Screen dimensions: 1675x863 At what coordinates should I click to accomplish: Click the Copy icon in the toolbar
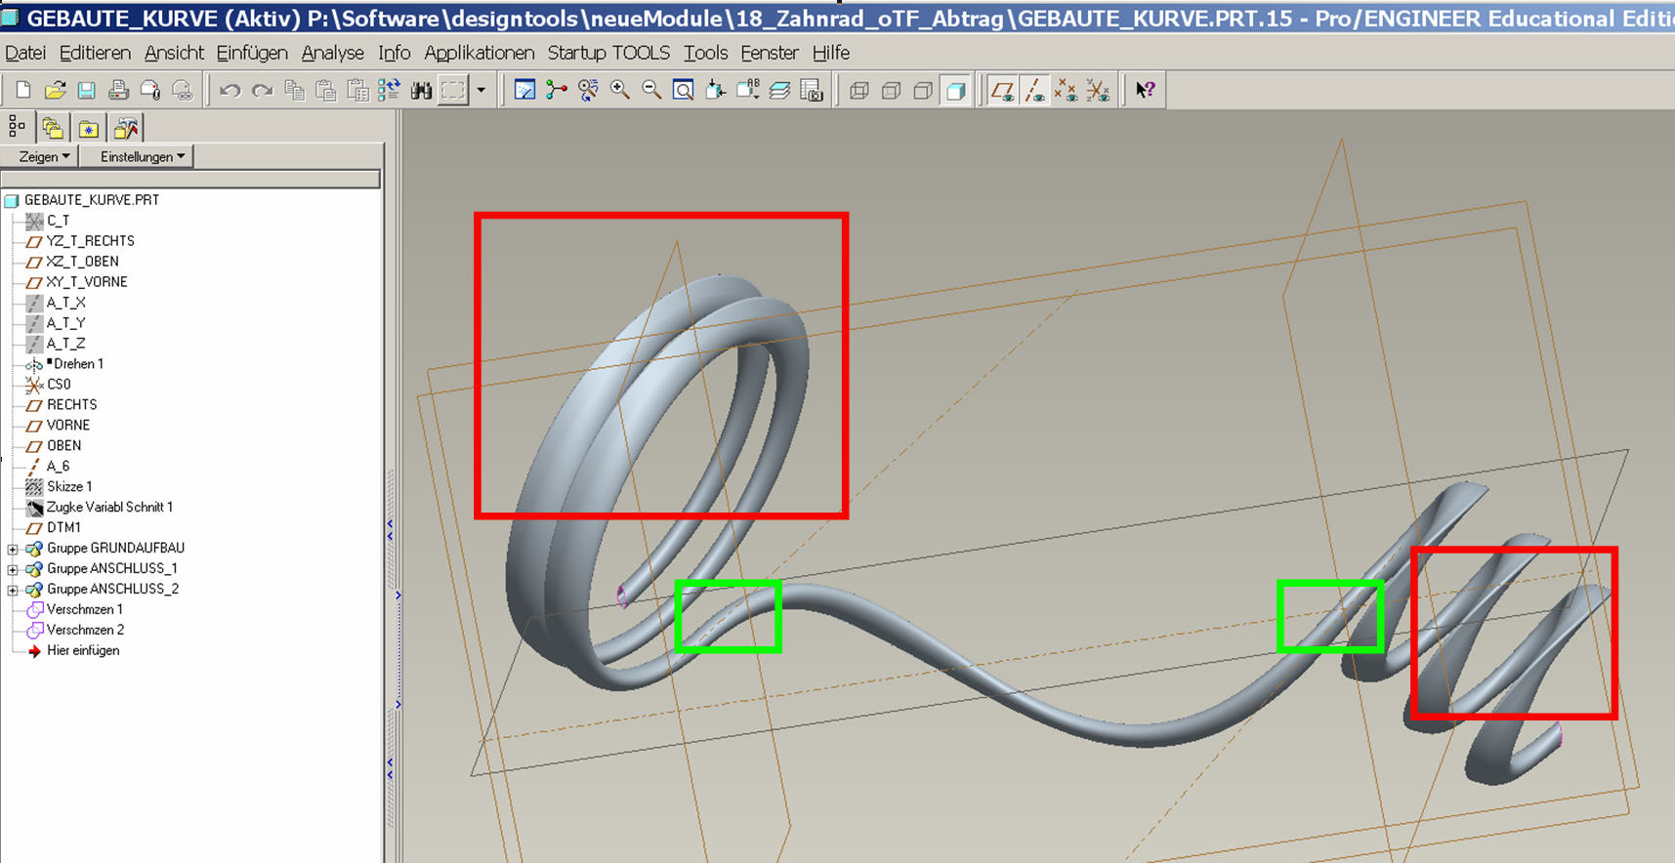294,91
